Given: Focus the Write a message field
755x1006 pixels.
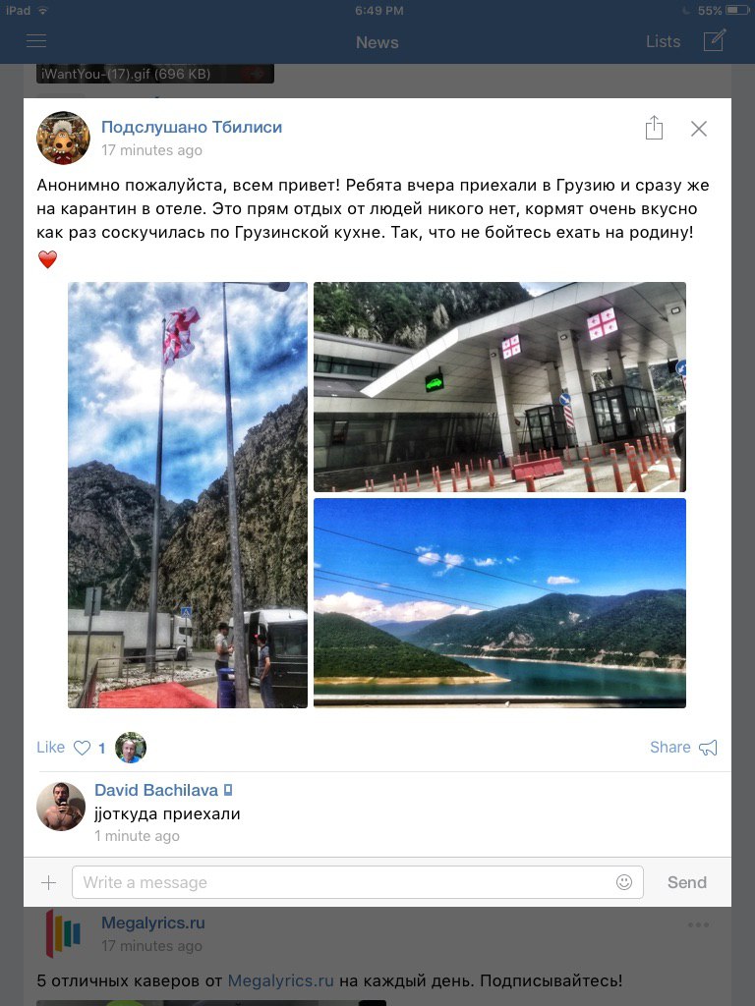Looking at the screenshot, I should point(358,882).
